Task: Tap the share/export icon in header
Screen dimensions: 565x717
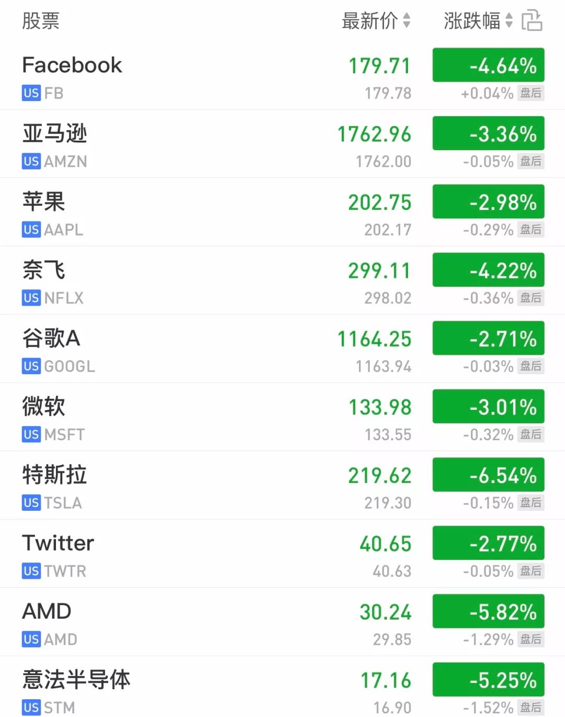Action: (532, 21)
